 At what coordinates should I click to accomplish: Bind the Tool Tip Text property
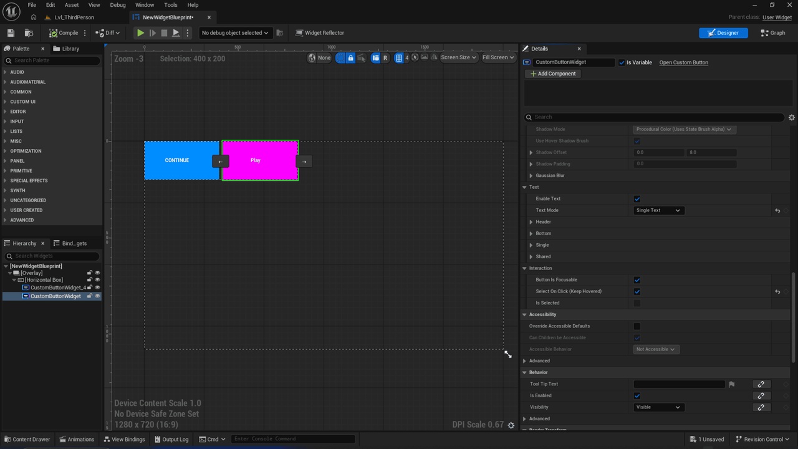click(x=761, y=384)
